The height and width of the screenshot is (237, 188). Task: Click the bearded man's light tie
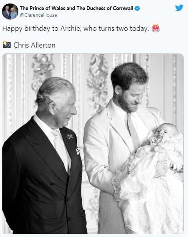pyautogui.click(x=133, y=131)
